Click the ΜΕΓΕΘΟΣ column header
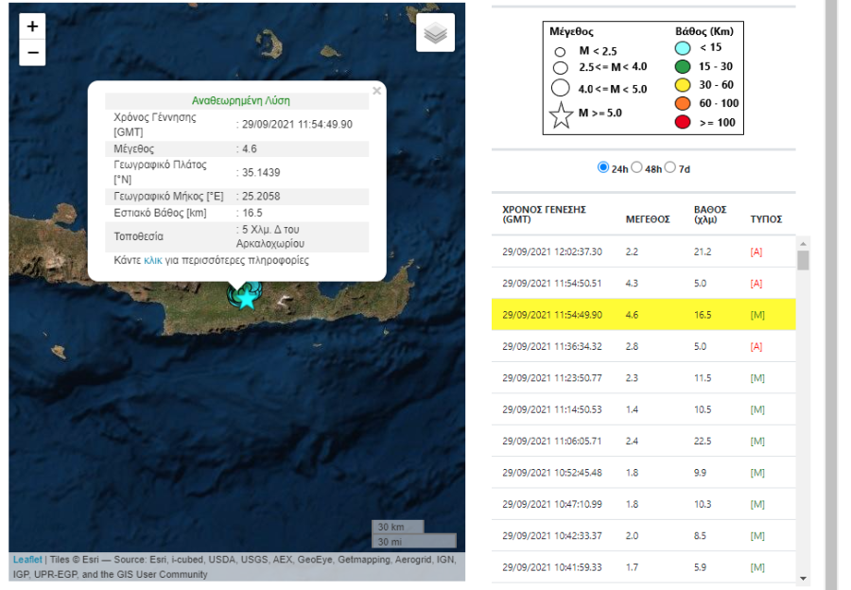This screenshot has width=851, height=590. click(648, 219)
